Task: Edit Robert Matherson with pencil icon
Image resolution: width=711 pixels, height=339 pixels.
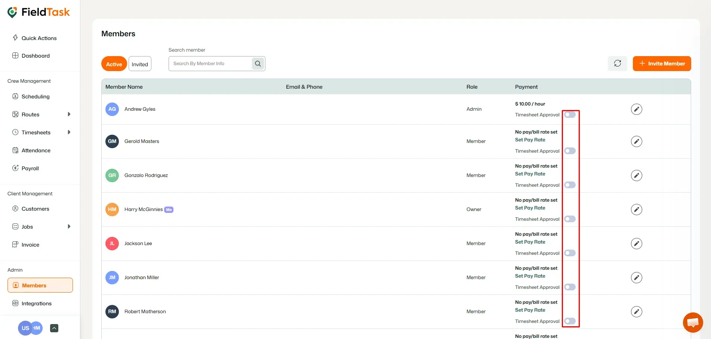Action: pos(637,312)
